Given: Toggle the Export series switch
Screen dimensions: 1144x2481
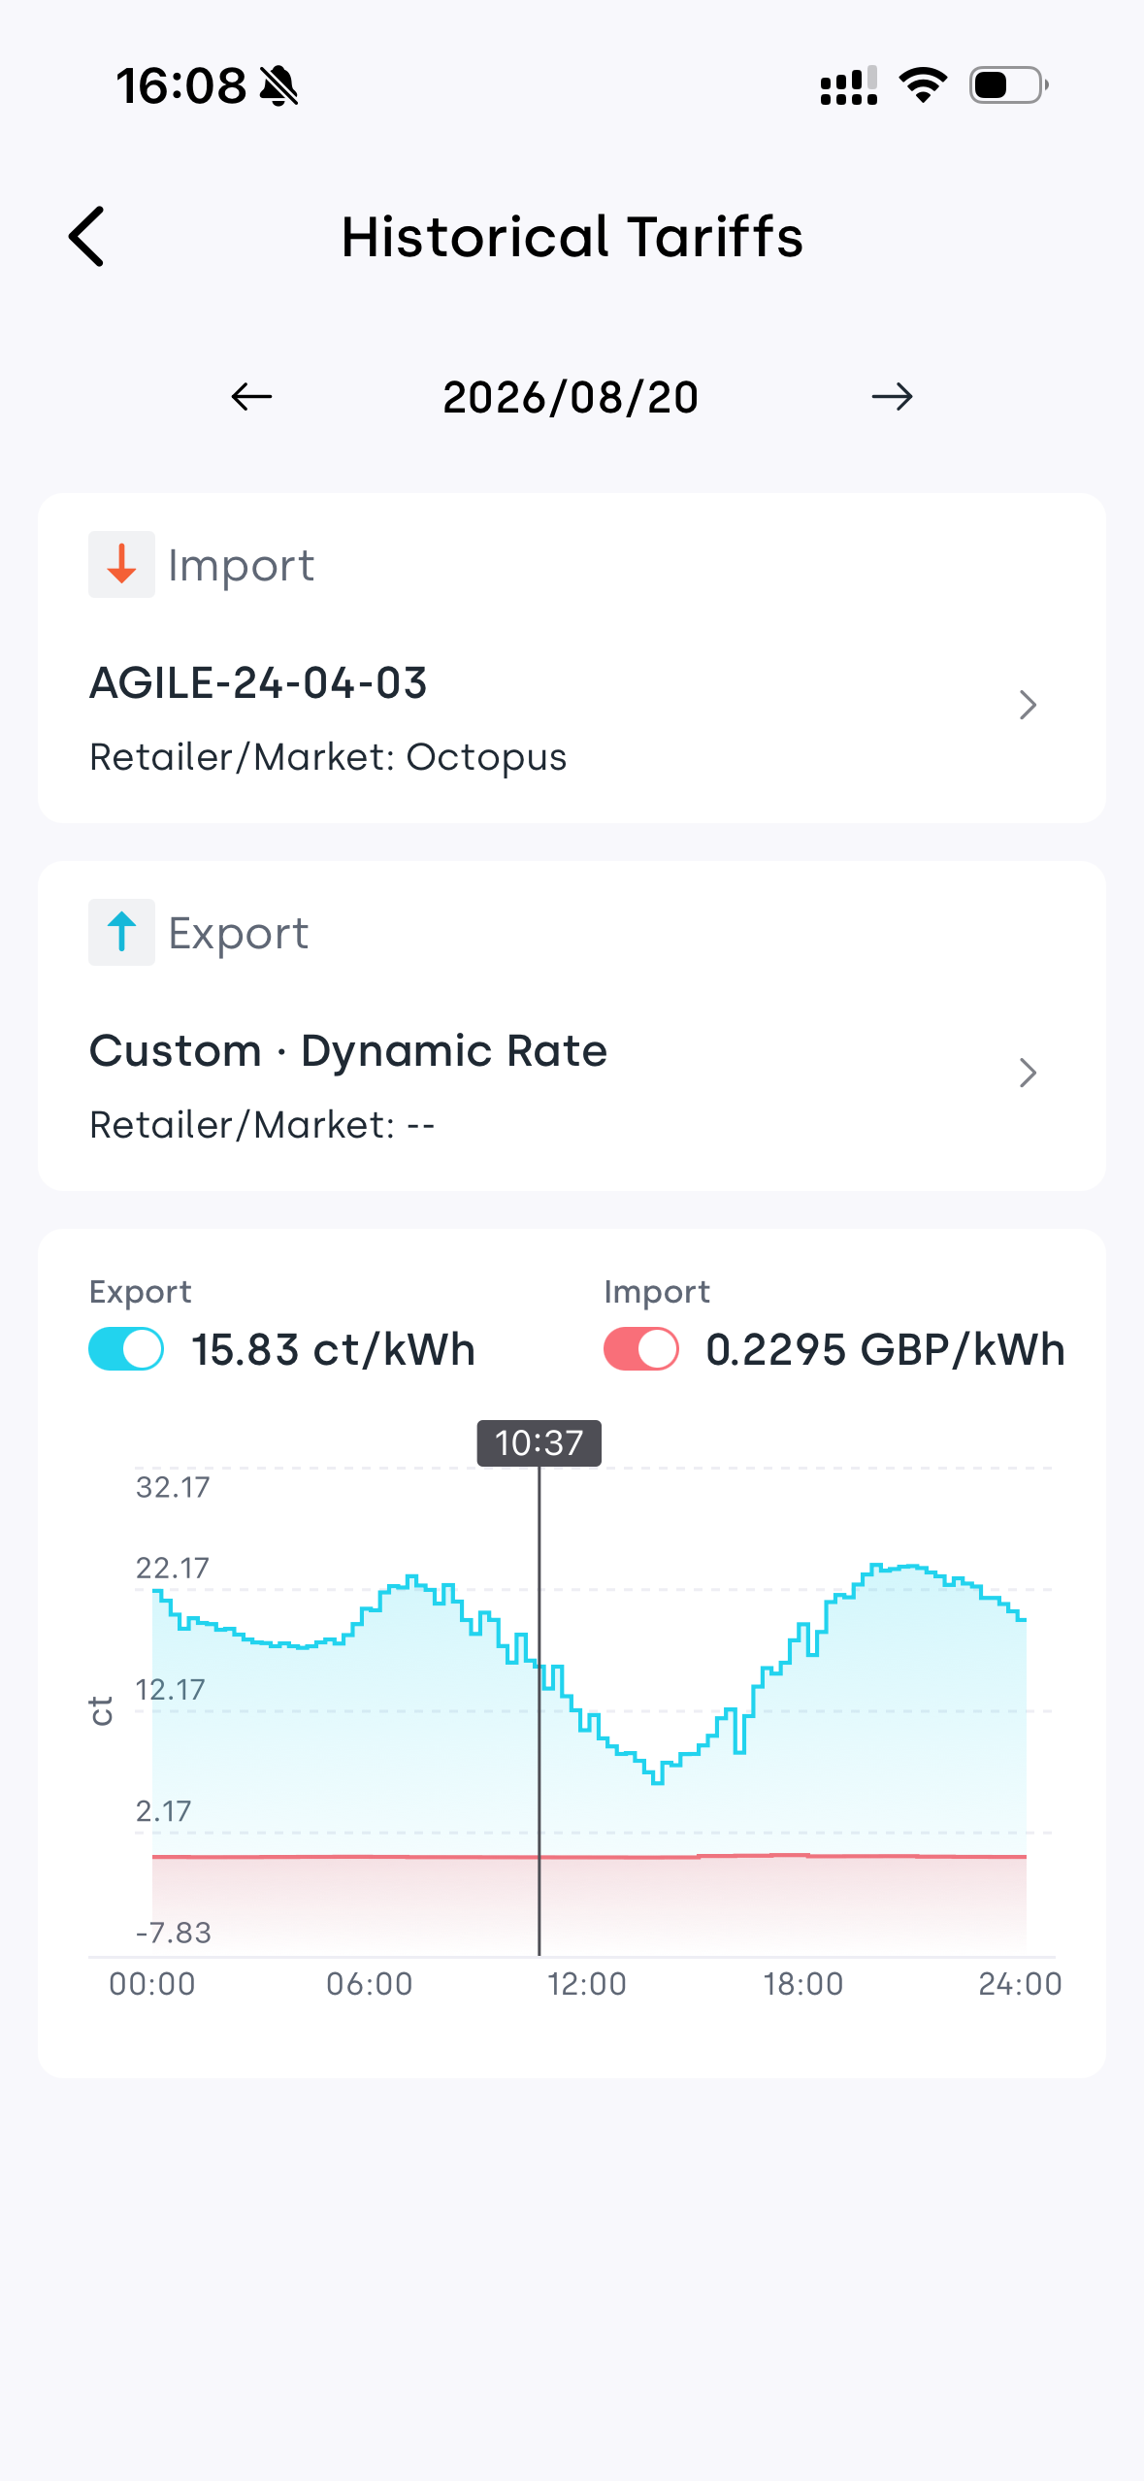Looking at the screenshot, I should coord(126,1349).
